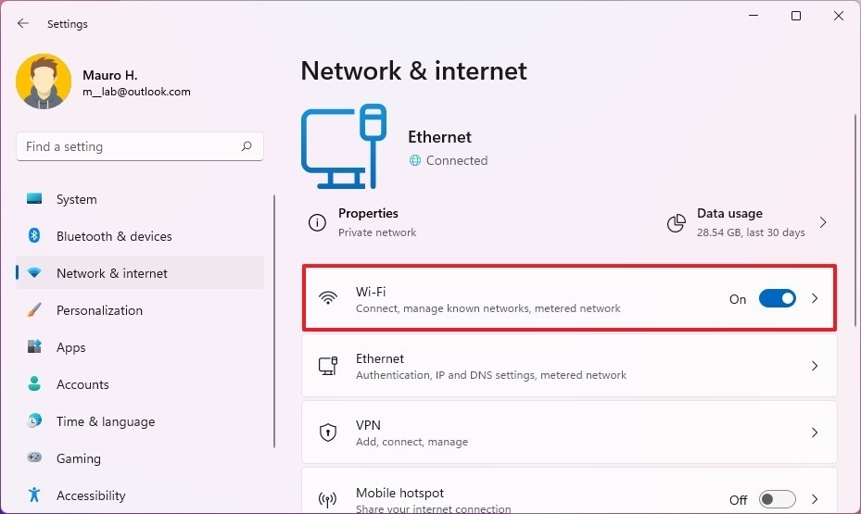
Task: Click the Properties info icon
Action: [x=318, y=222]
